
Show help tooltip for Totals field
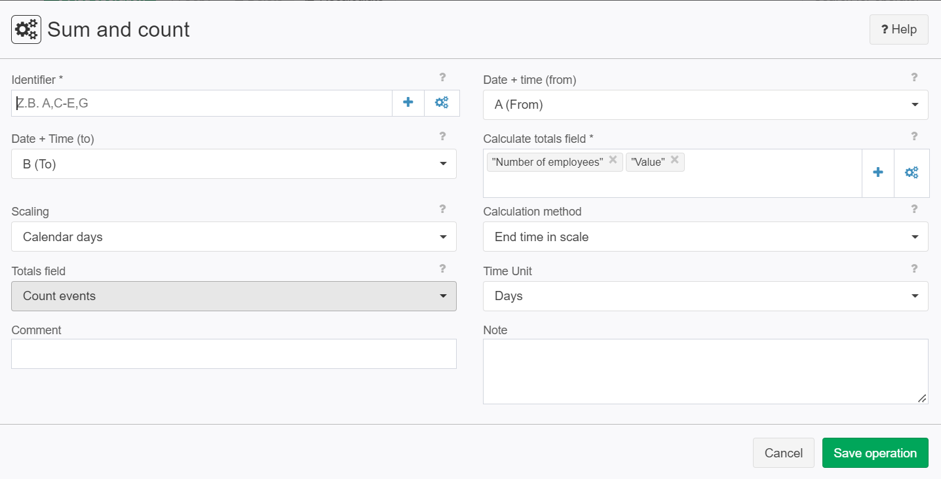442,268
